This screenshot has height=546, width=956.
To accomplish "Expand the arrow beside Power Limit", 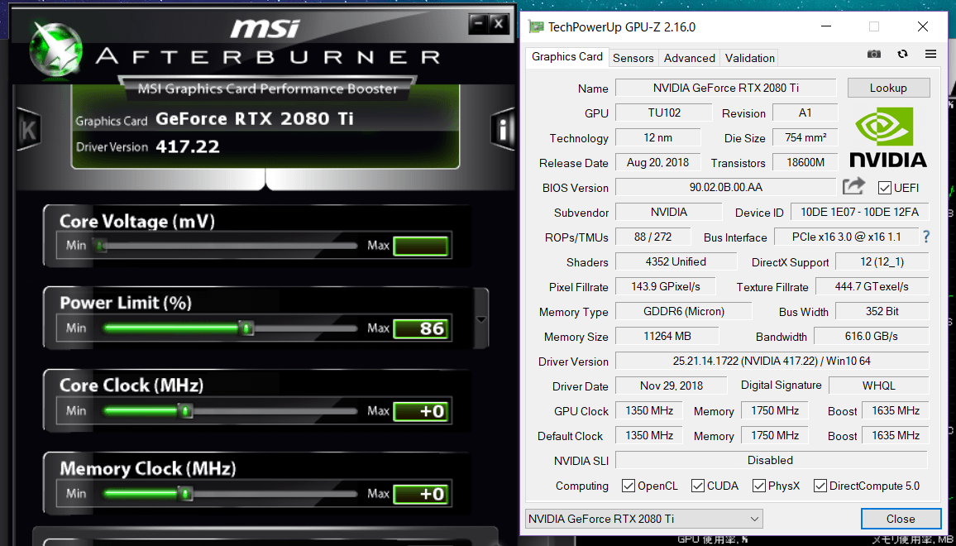I will (x=482, y=320).
